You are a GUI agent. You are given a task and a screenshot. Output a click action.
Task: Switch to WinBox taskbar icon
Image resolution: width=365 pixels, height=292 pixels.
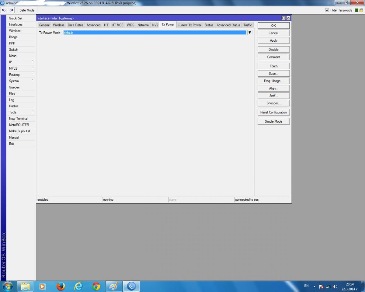(x=131, y=286)
